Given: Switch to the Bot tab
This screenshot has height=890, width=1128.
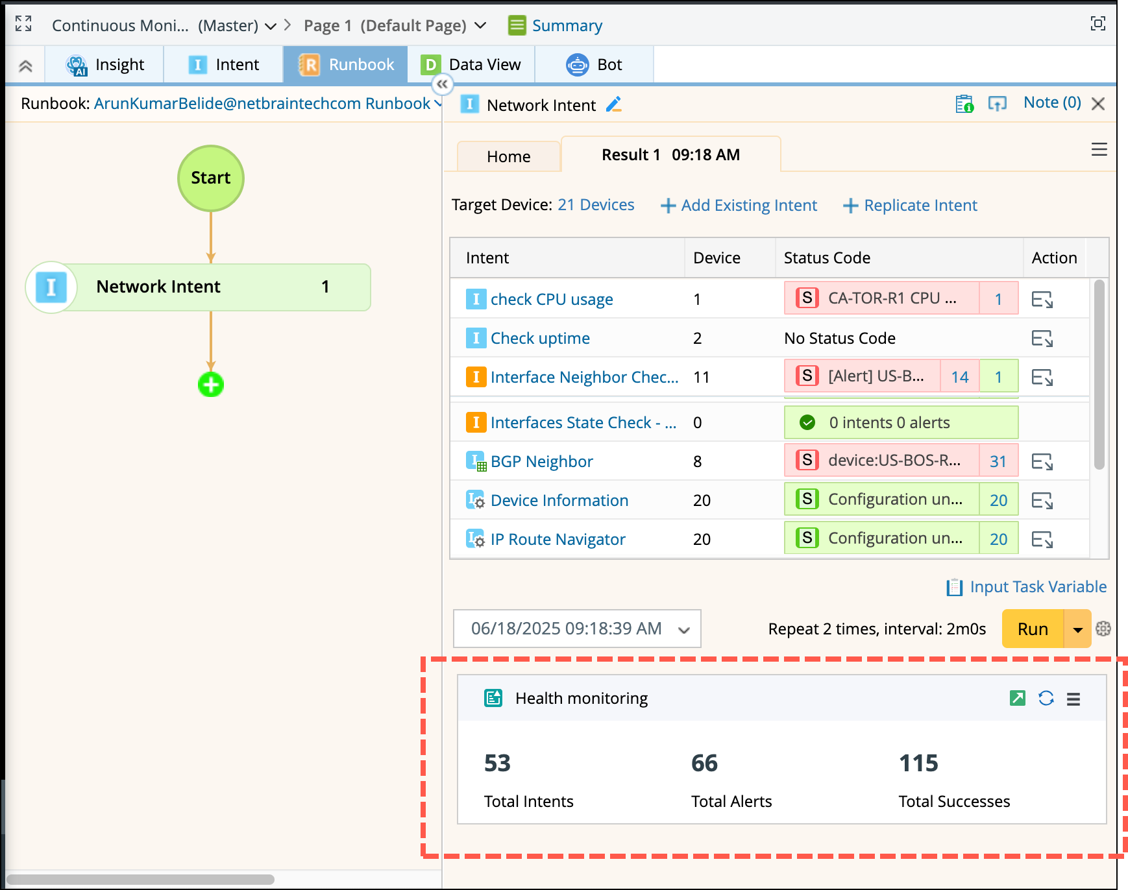Looking at the screenshot, I should 594,65.
